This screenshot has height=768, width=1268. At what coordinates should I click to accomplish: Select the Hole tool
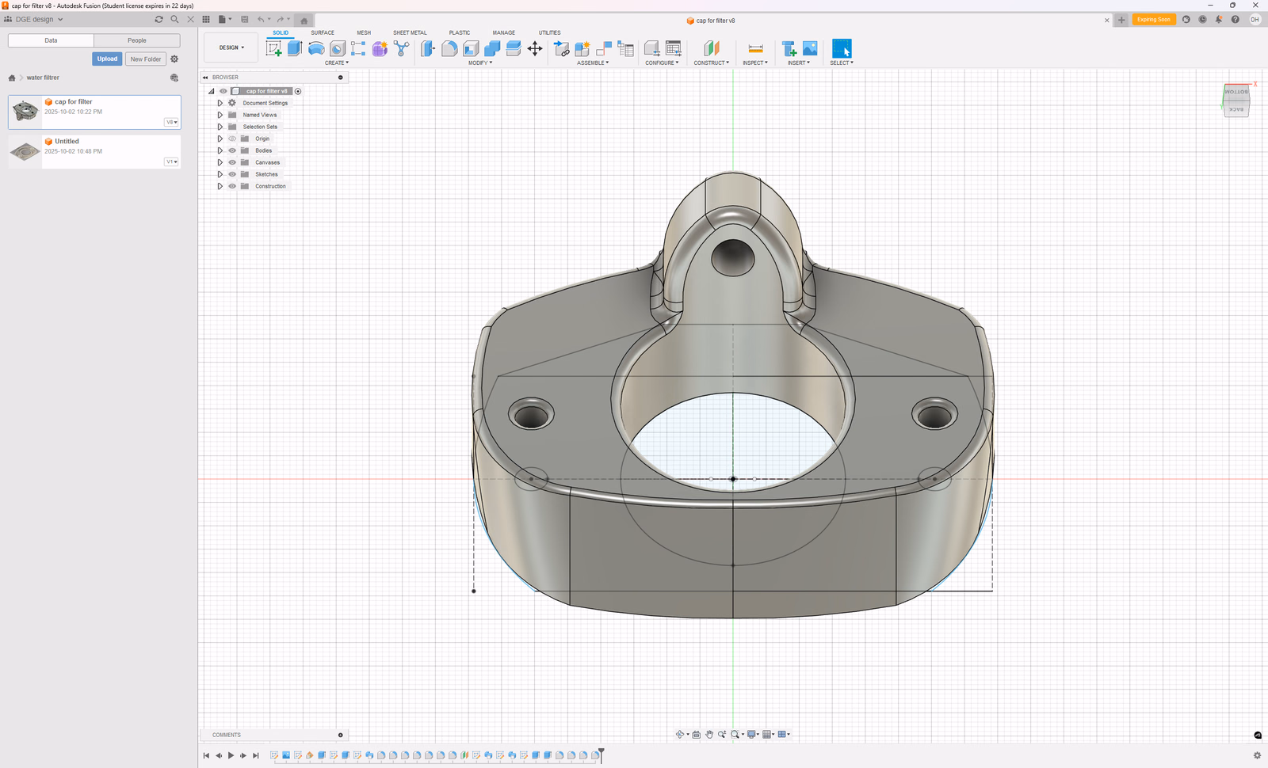click(x=338, y=49)
